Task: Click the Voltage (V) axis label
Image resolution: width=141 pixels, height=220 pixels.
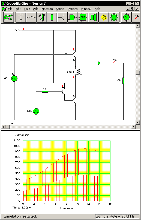Action: coord(22,135)
